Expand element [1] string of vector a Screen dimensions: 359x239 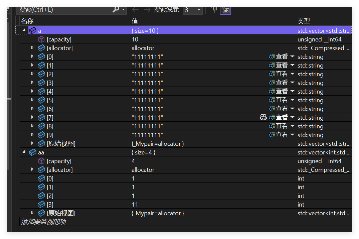[32, 65]
